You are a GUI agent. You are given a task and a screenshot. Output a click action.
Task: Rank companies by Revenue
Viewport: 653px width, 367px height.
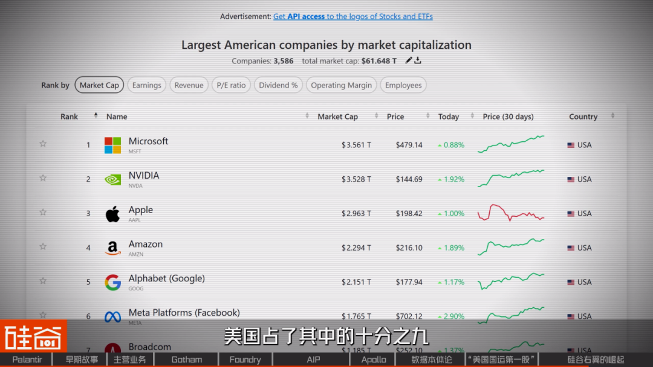[x=189, y=85]
